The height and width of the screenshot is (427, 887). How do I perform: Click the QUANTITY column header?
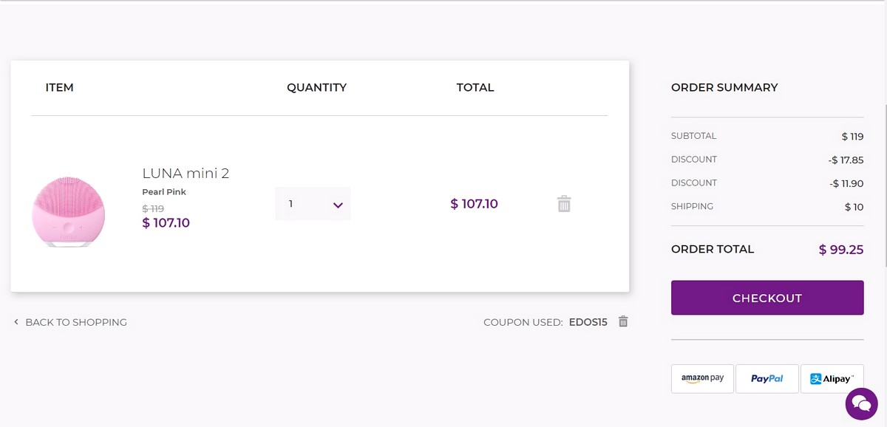(316, 87)
